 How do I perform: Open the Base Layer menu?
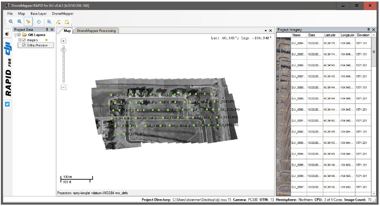pyautogui.click(x=39, y=14)
